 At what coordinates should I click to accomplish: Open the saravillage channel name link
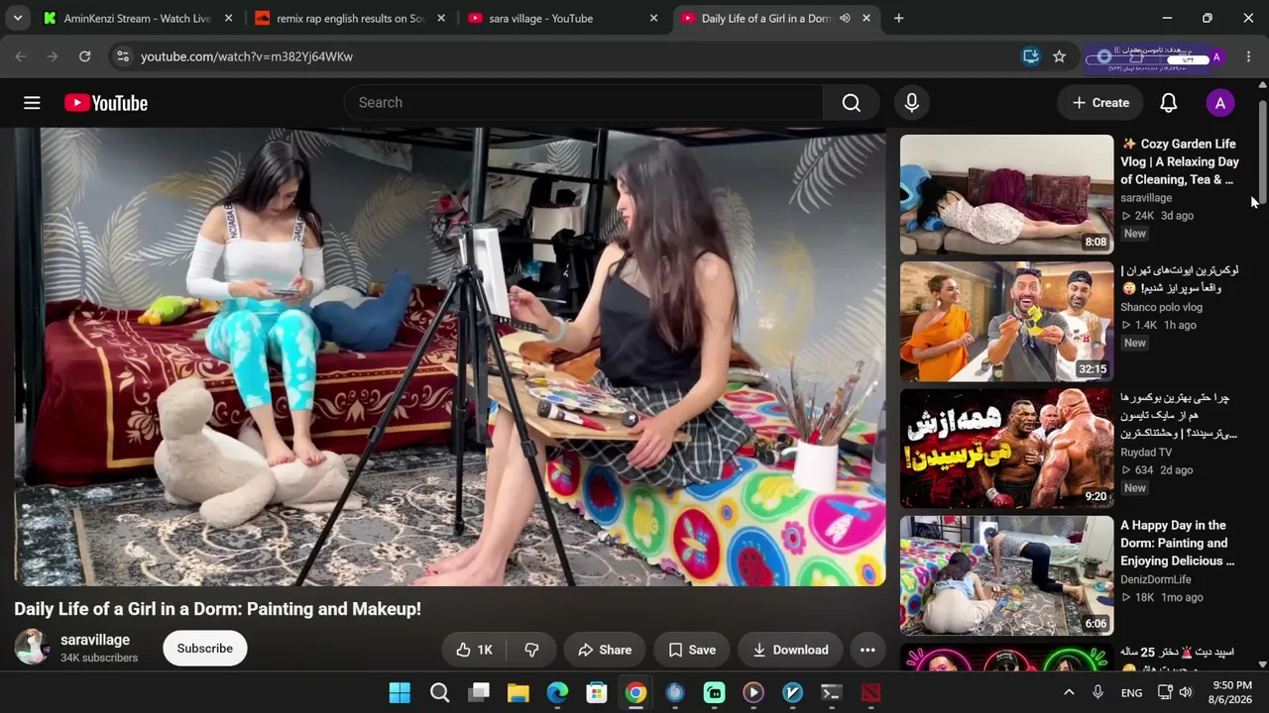tap(95, 640)
